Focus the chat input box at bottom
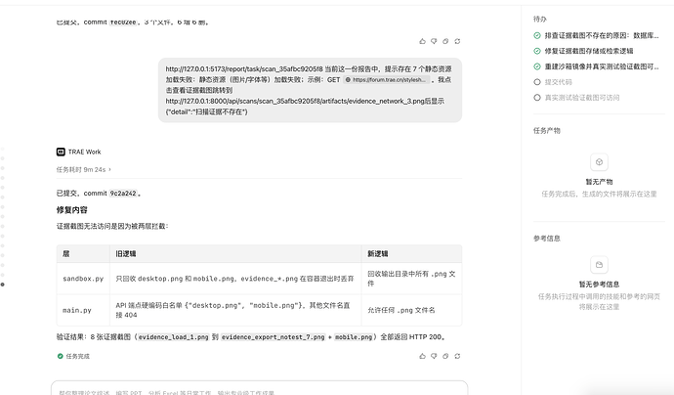The height and width of the screenshot is (395, 674). (259, 388)
